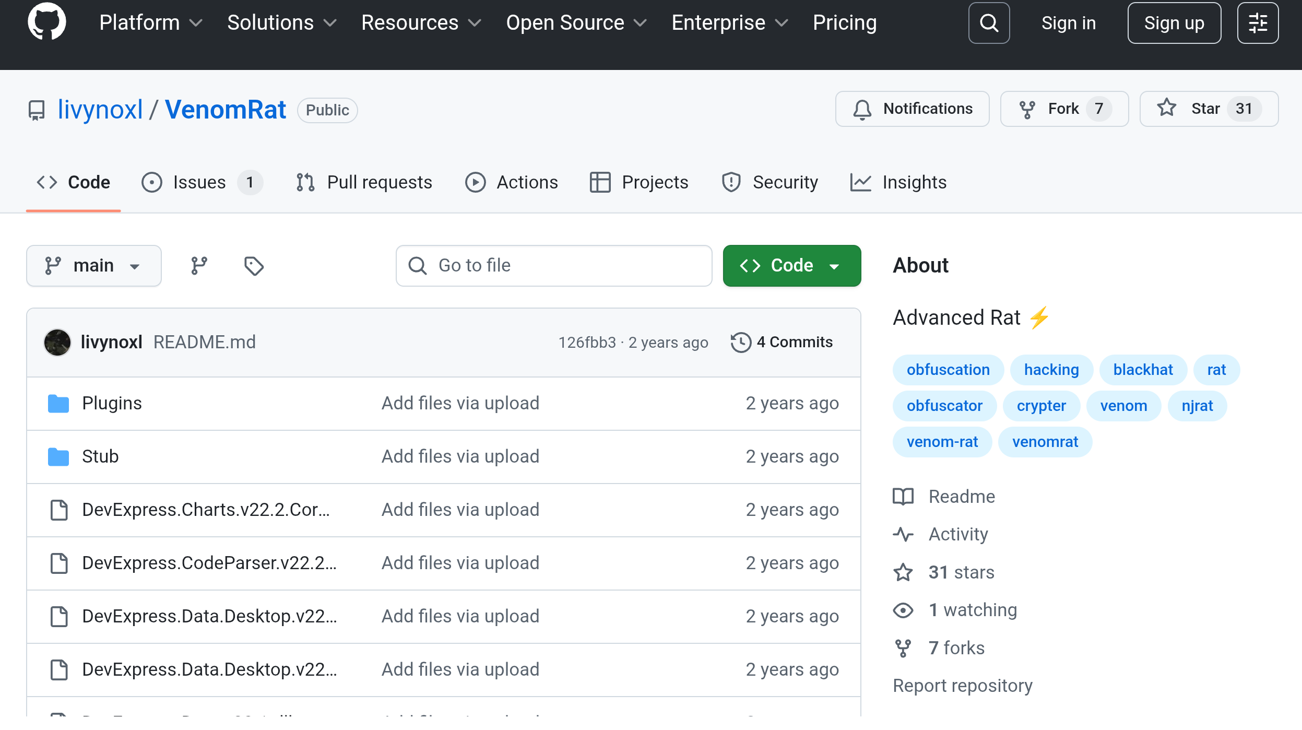Expand the green Code dropdown
The width and height of the screenshot is (1302, 730).
791,266
